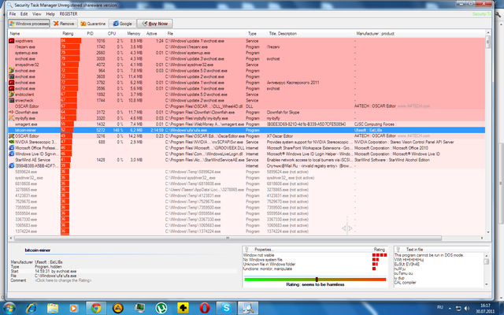Viewport: 504px width, 315px height.
Task: Select the systemup.exe process row
Action: (246, 53)
